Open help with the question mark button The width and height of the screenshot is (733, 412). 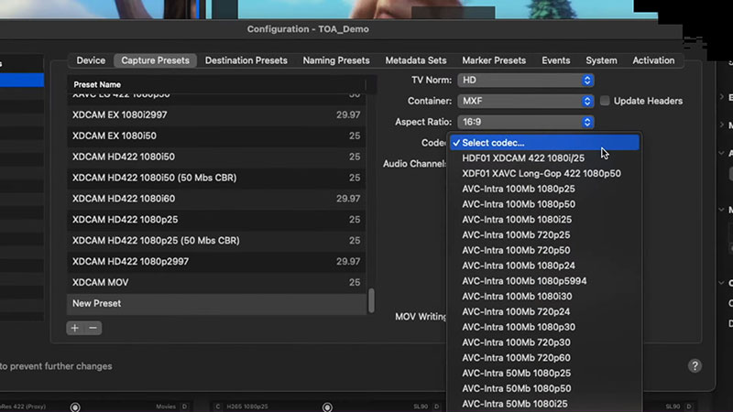695,366
